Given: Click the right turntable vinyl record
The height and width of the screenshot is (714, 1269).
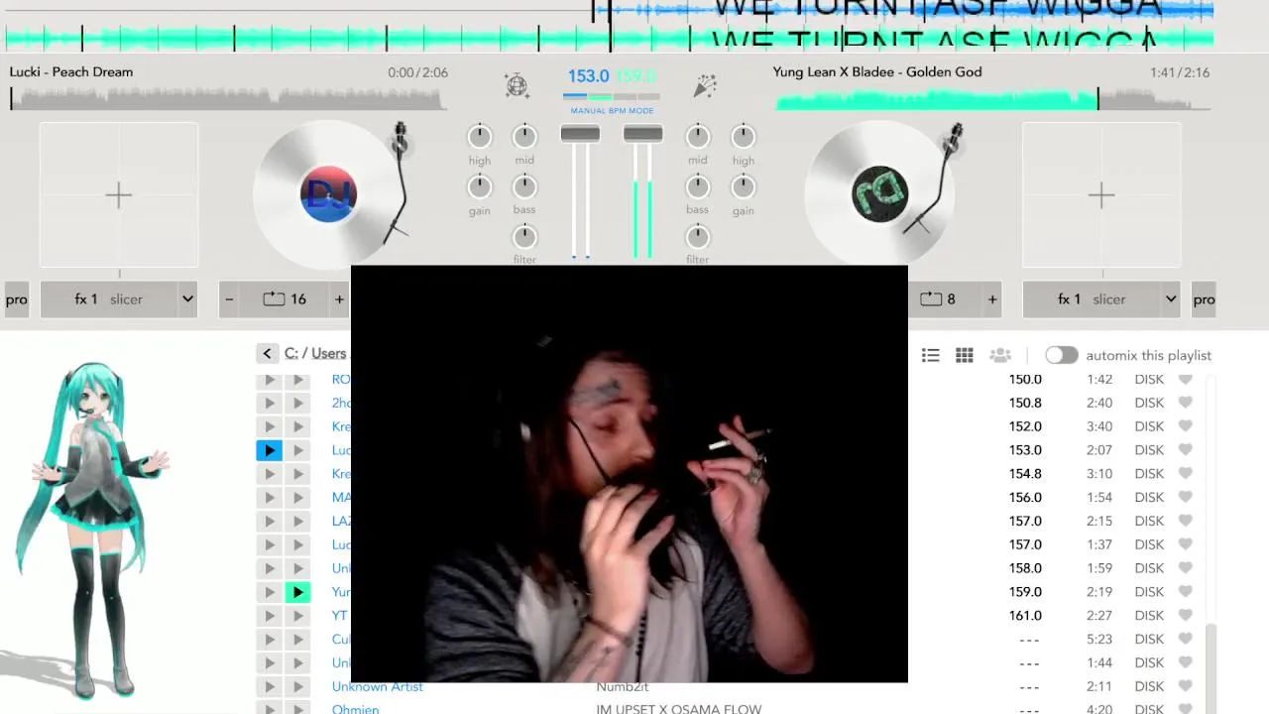Looking at the screenshot, I should (879, 194).
